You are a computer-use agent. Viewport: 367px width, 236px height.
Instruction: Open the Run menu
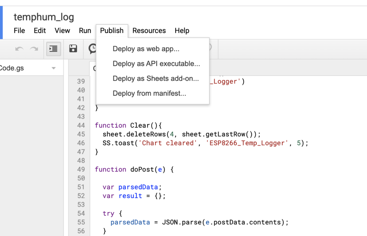[85, 31]
